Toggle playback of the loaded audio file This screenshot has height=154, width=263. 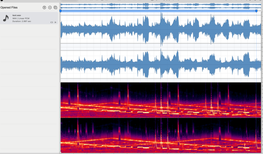pyautogui.click(x=55, y=22)
